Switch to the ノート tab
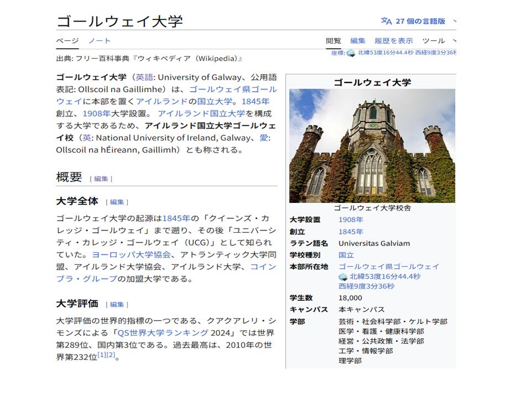 (100, 41)
